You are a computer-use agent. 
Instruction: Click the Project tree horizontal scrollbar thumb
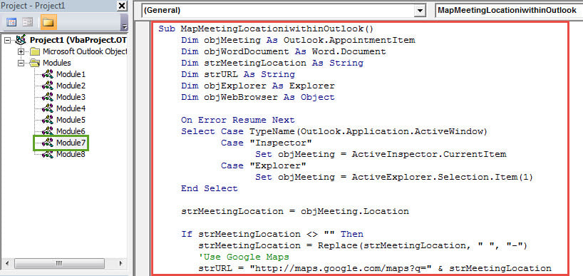click(x=59, y=263)
